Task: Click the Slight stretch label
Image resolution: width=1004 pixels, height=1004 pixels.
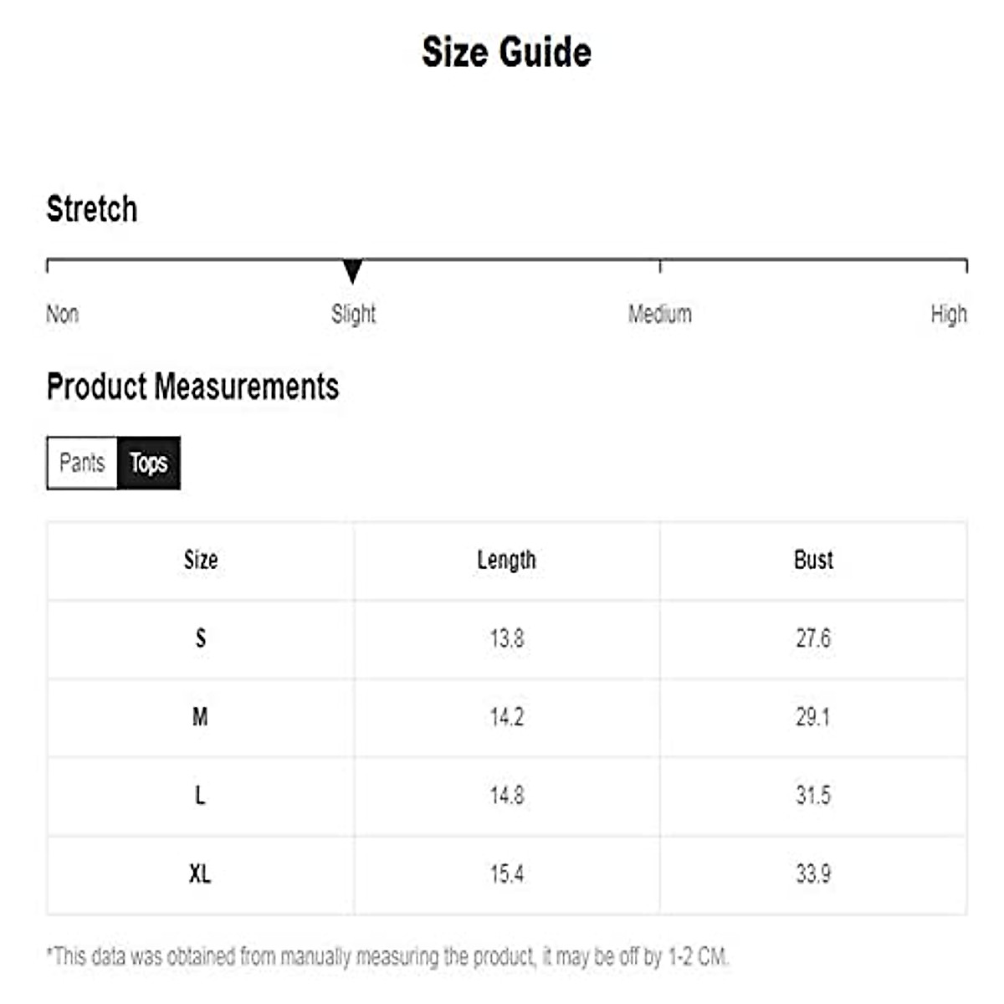Action: pos(353,315)
